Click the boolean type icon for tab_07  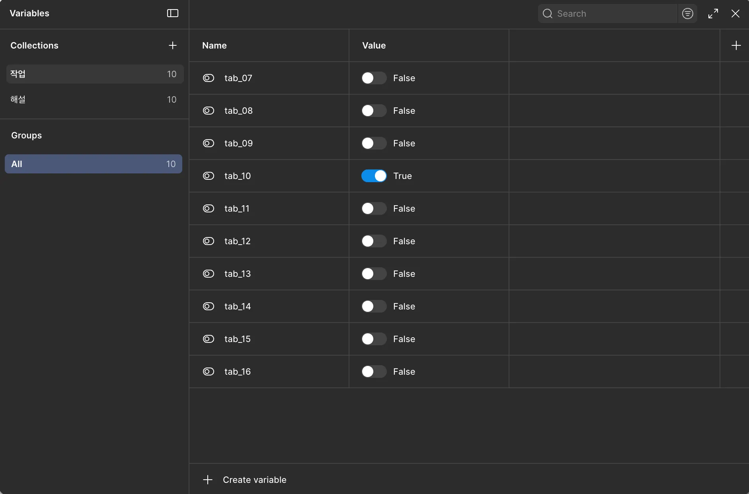tap(209, 78)
